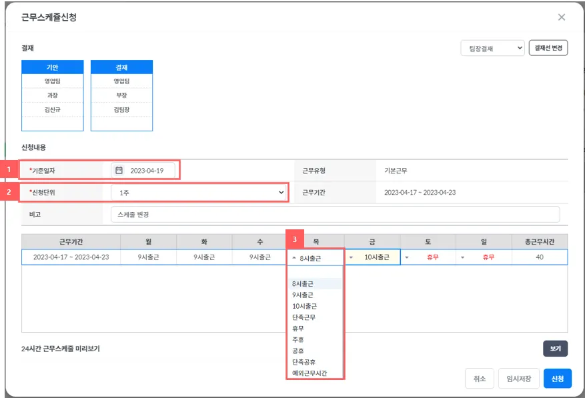Click the blue 신청 submit button
Viewport: 585px width, 398px height.
(x=558, y=379)
